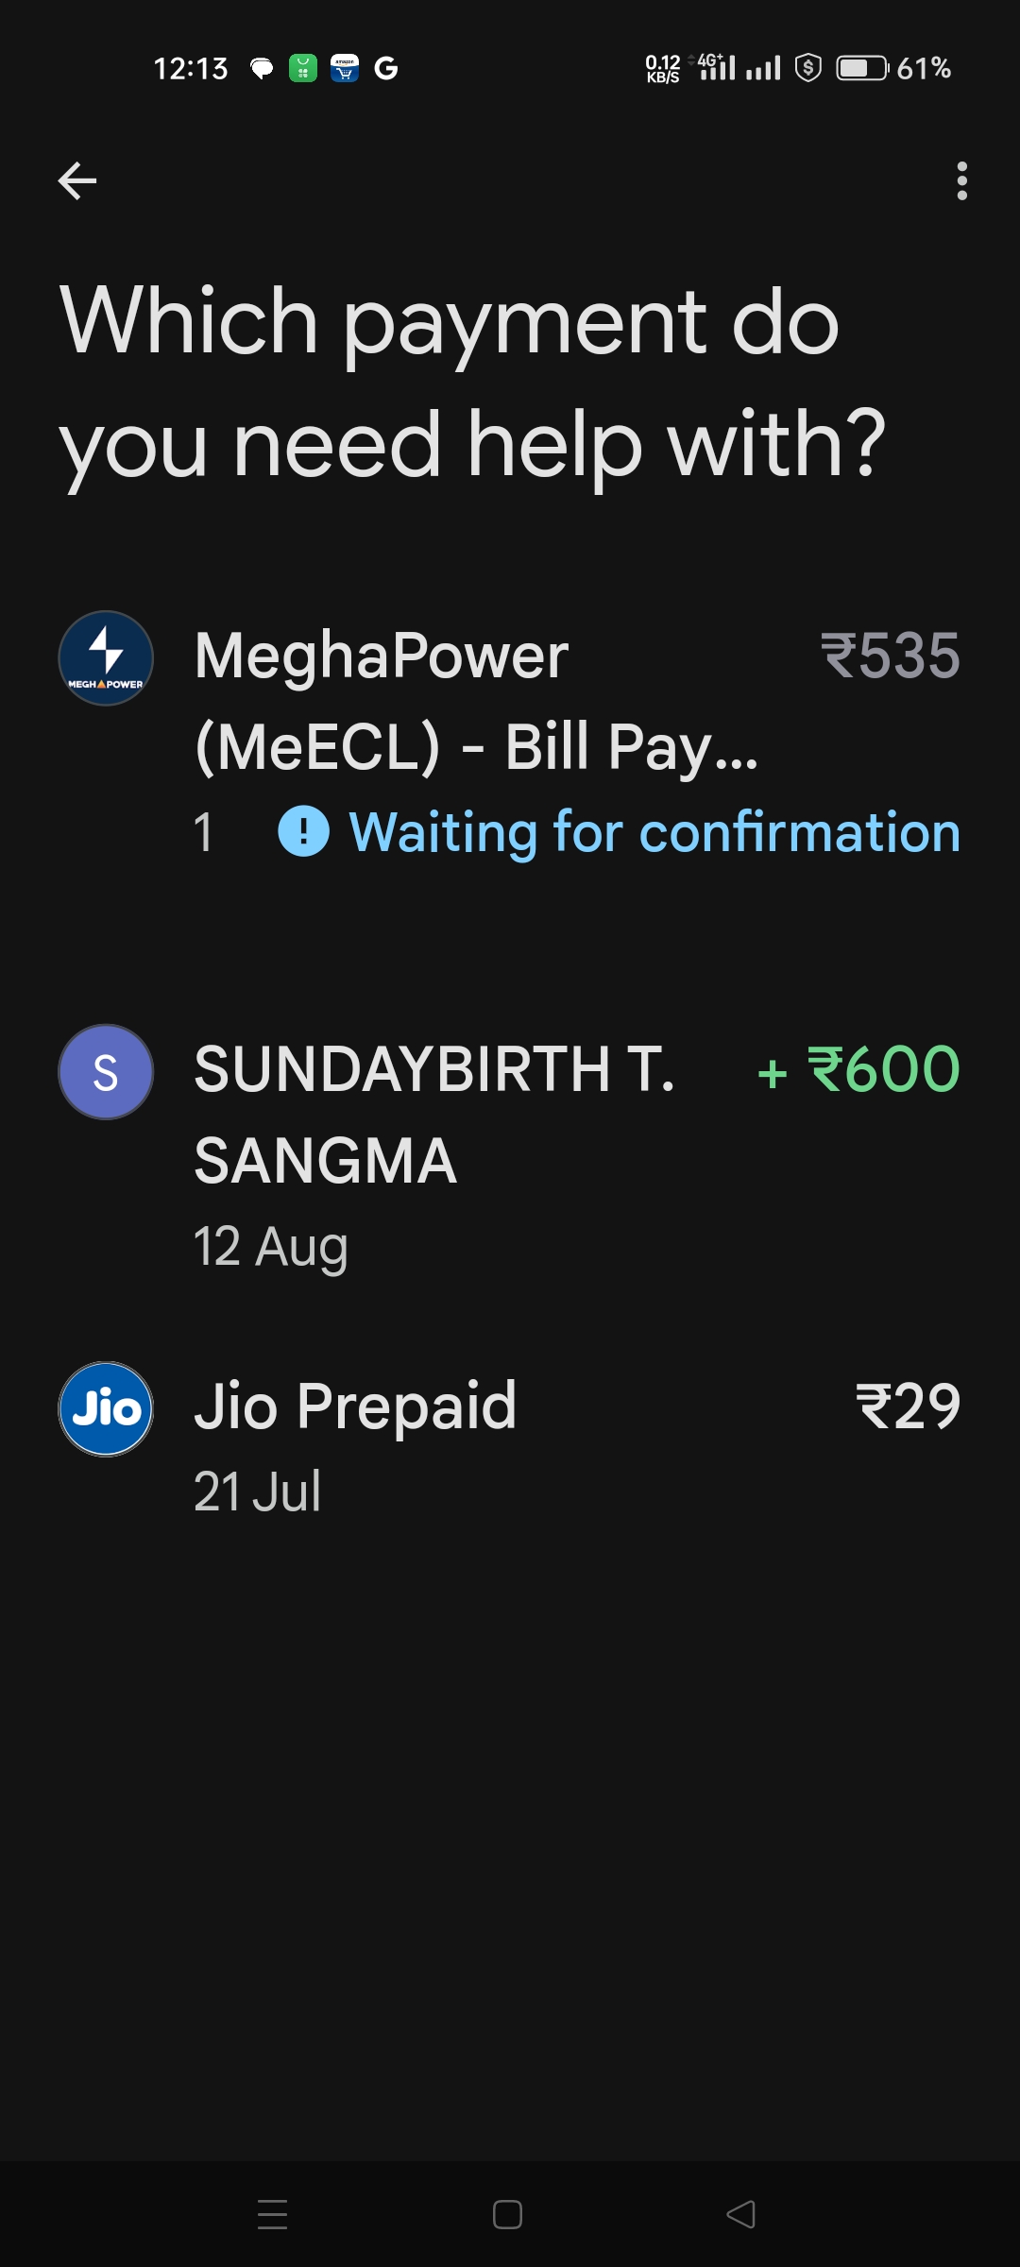
Task: Select MeghaPower (MeECL) bill payment
Action: coord(476,700)
